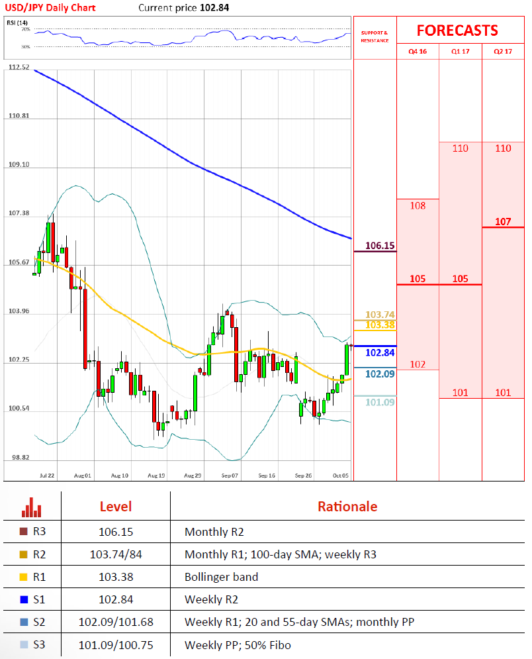532x659 pixels.
Task: Click the R3 dark red color swatch
Action: [x=24, y=532]
